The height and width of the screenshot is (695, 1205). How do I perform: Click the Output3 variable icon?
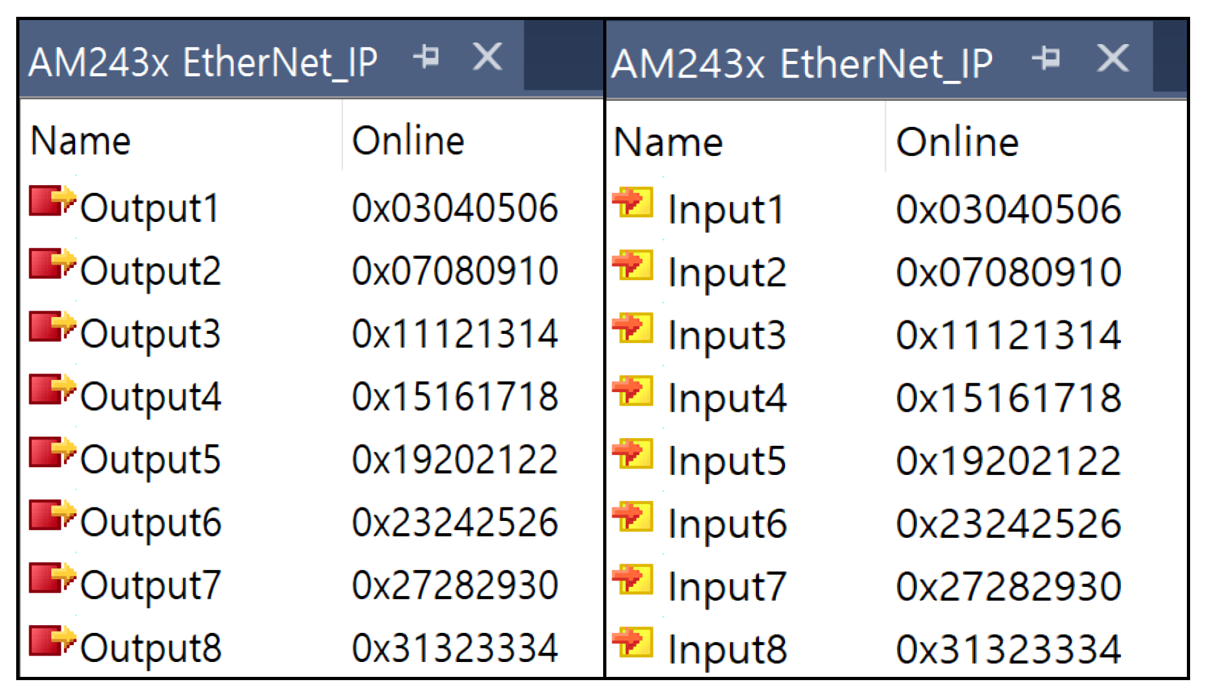point(52,327)
